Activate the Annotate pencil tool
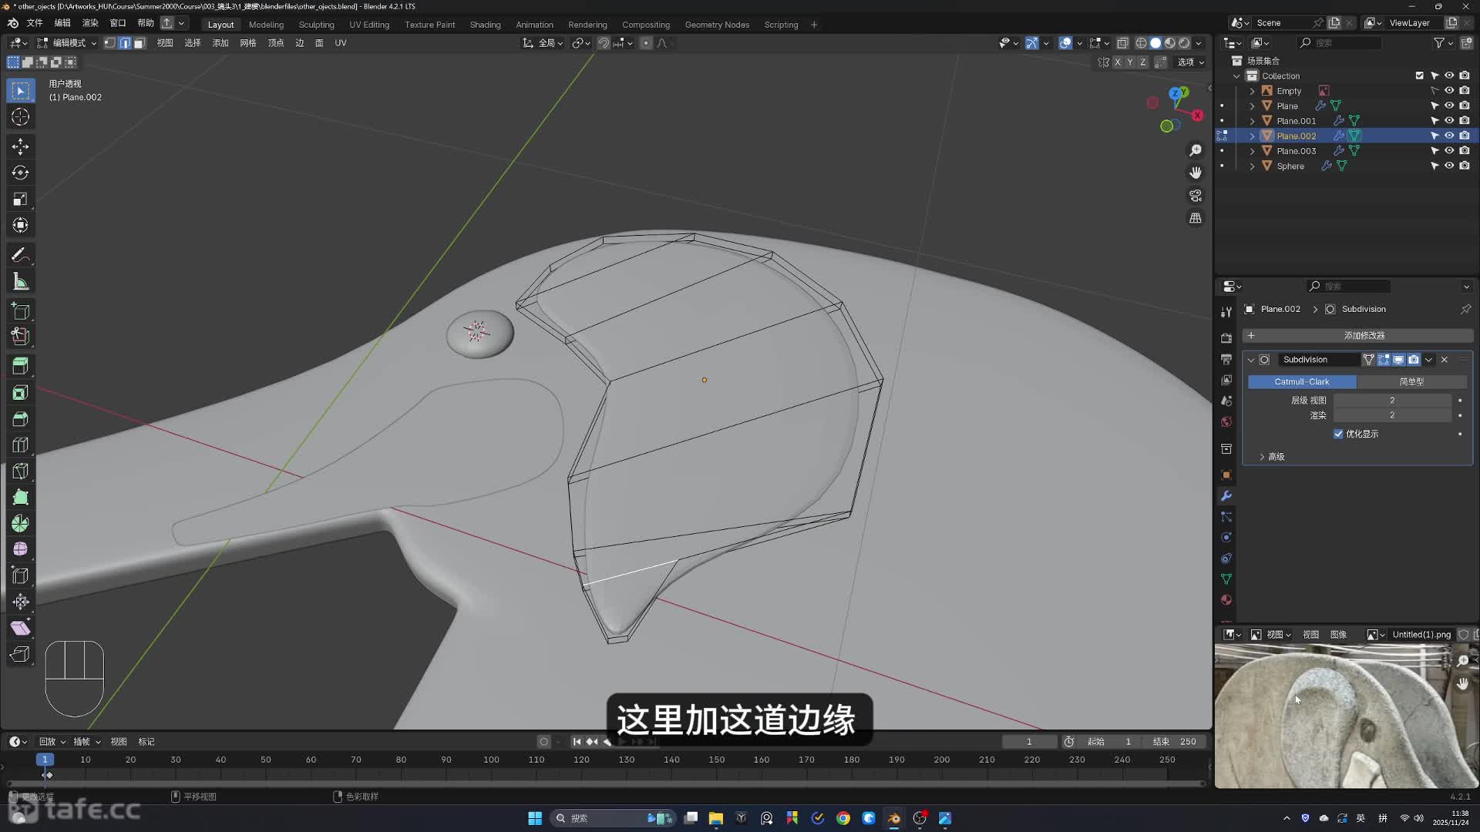 tap(21, 255)
